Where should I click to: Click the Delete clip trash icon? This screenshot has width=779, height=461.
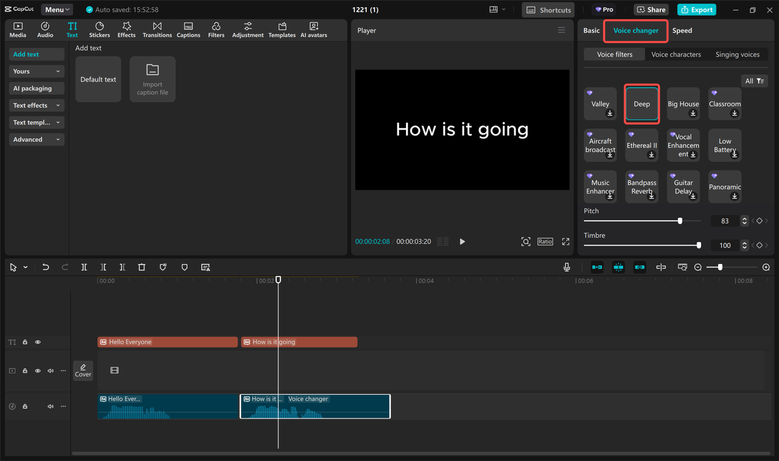coord(142,267)
